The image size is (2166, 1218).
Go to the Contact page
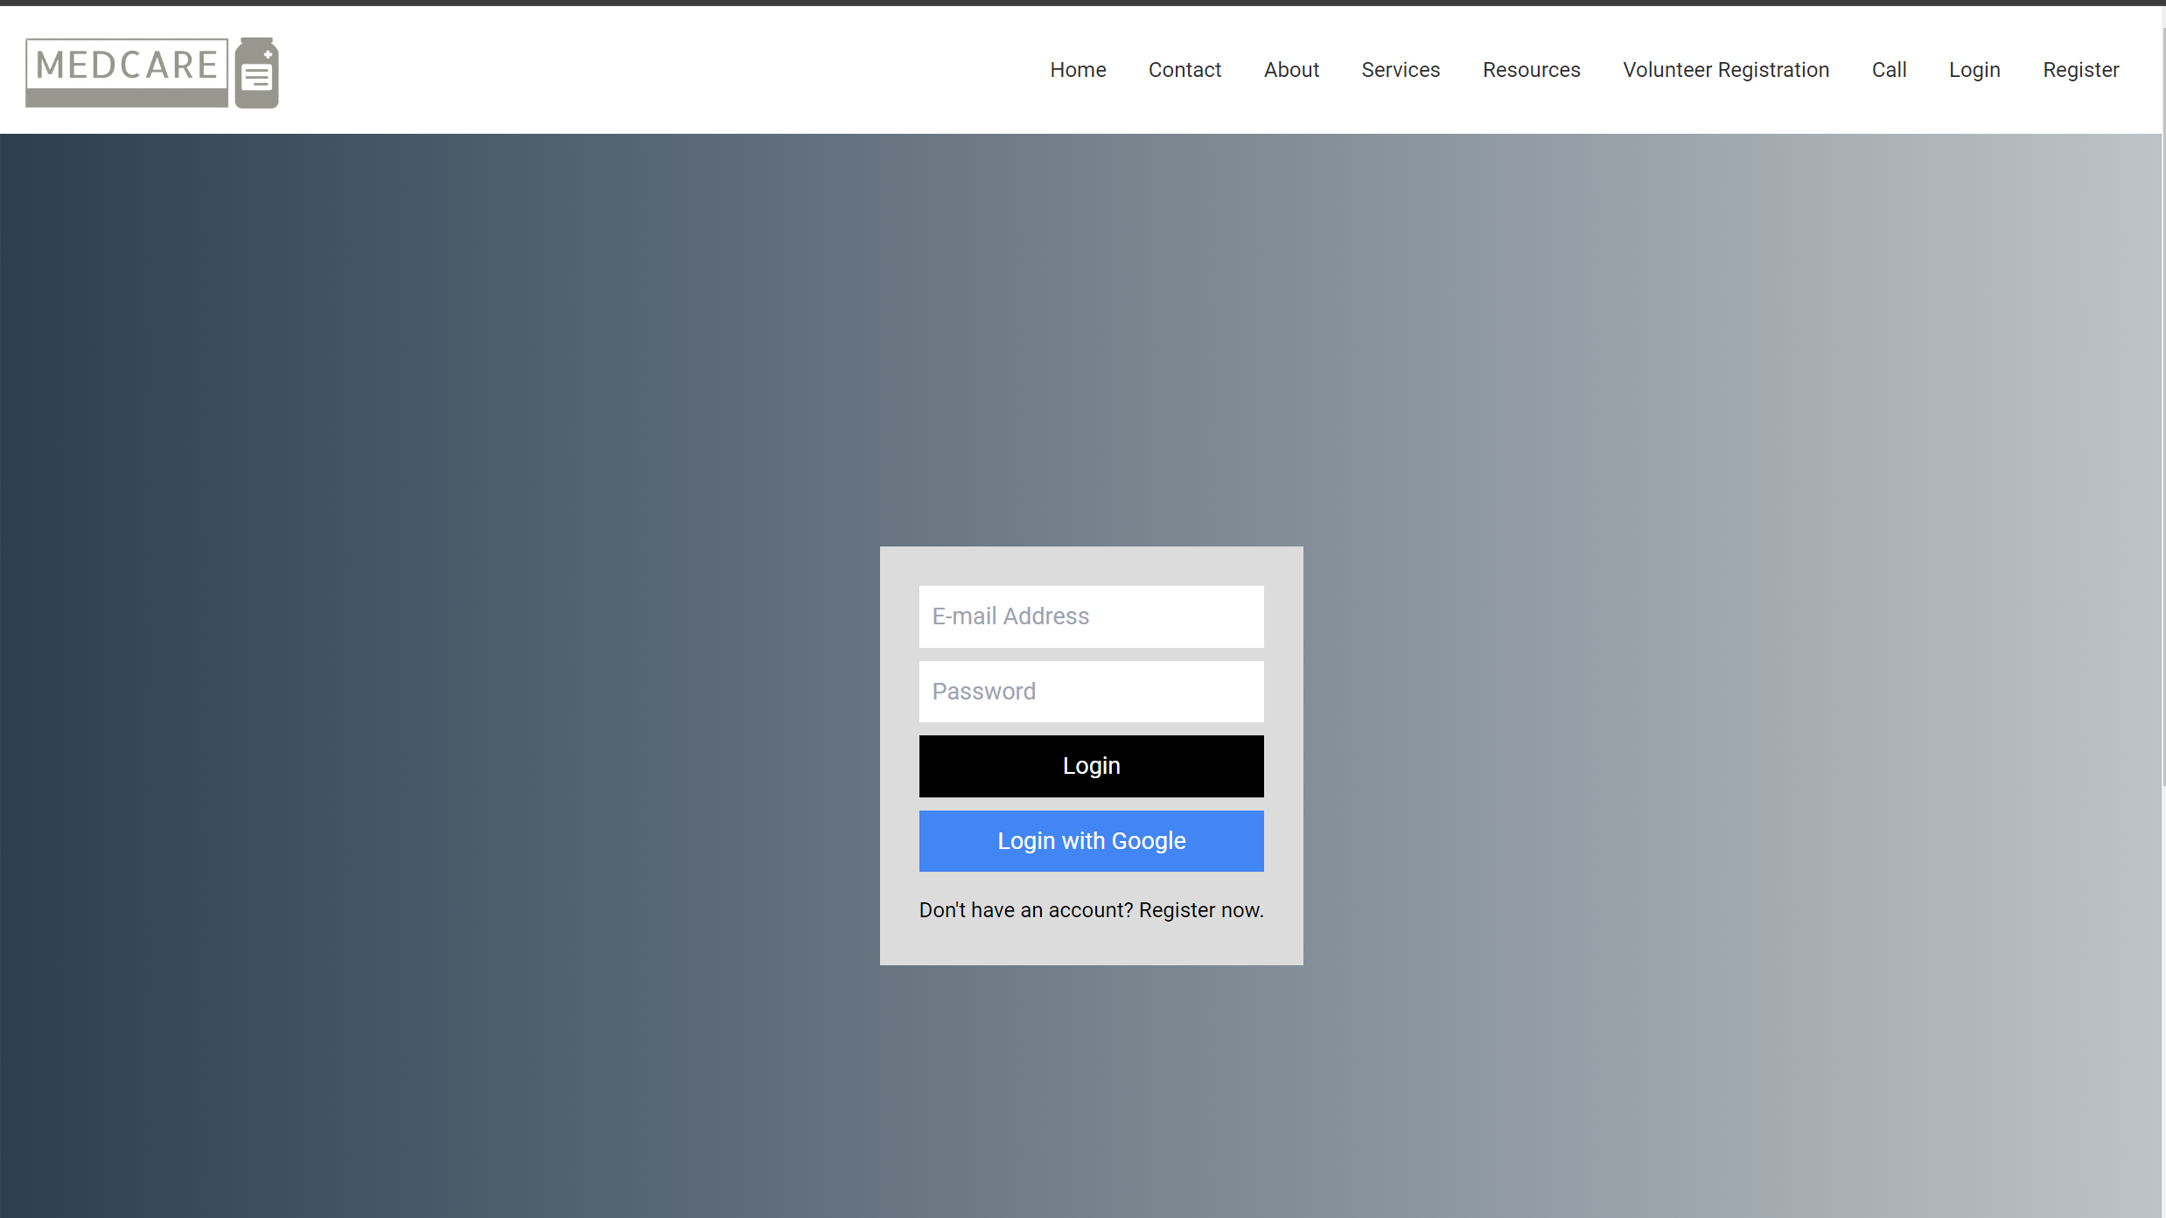pyautogui.click(x=1184, y=70)
